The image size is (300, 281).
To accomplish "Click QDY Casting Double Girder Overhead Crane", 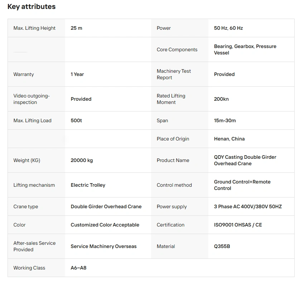I will click(x=245, y=160).
